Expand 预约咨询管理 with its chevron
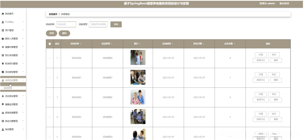 coord(23,55)
